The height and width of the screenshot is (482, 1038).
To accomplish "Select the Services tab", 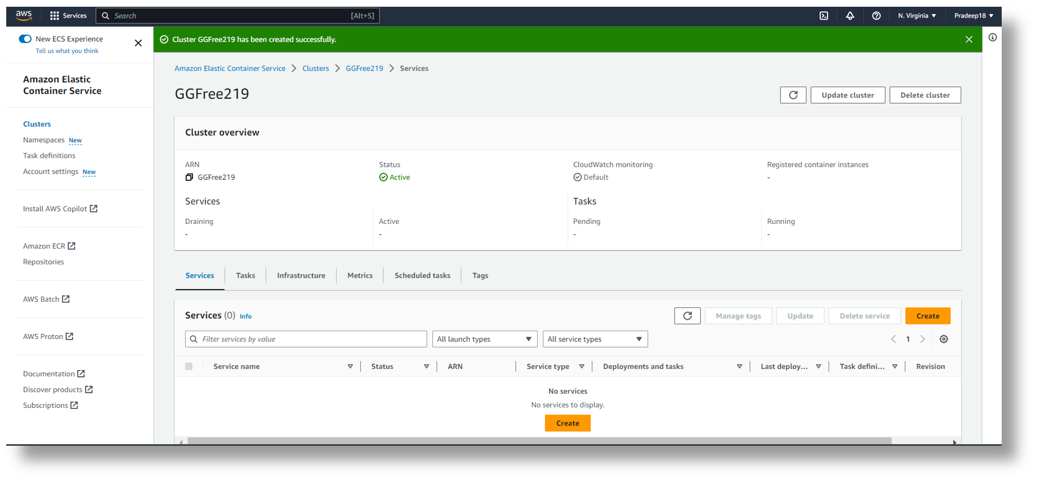I will (200, 276).
